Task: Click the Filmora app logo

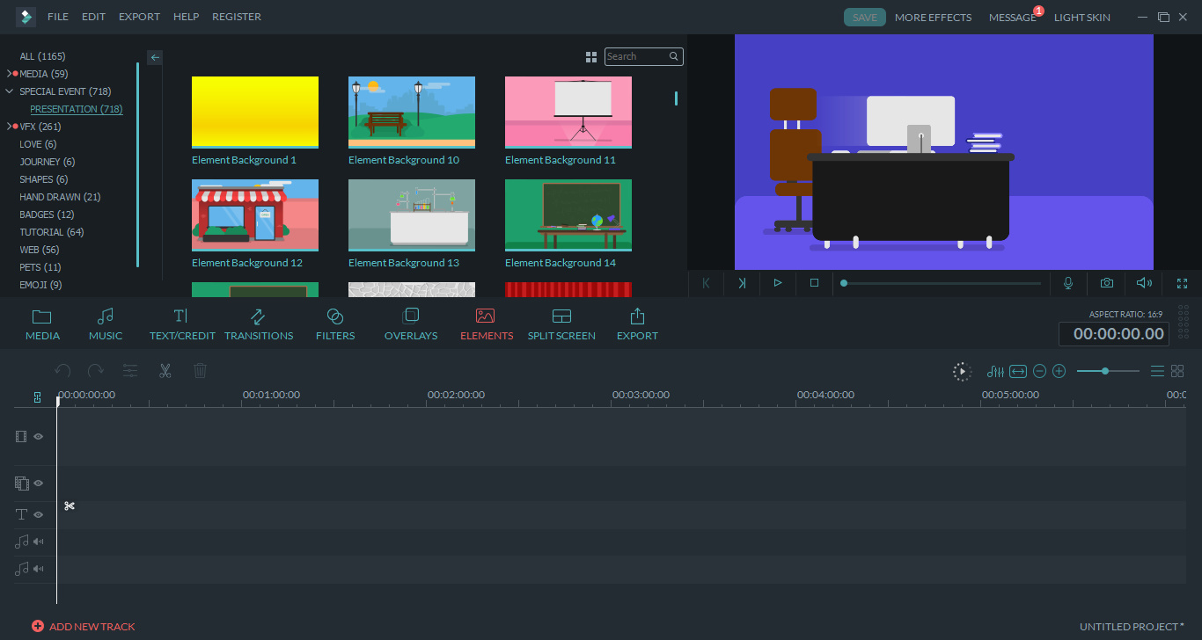Action: [x=26, y=17]
